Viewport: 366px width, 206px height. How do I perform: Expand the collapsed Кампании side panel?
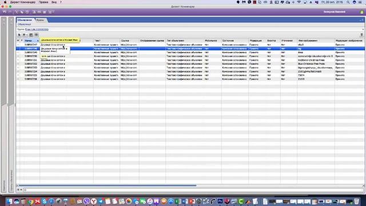tap(4, 105)
